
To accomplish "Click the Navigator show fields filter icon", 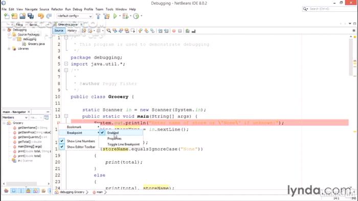I will click(14, 191).
